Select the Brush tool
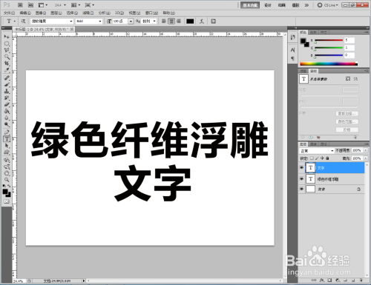 (x=7, y=84)
